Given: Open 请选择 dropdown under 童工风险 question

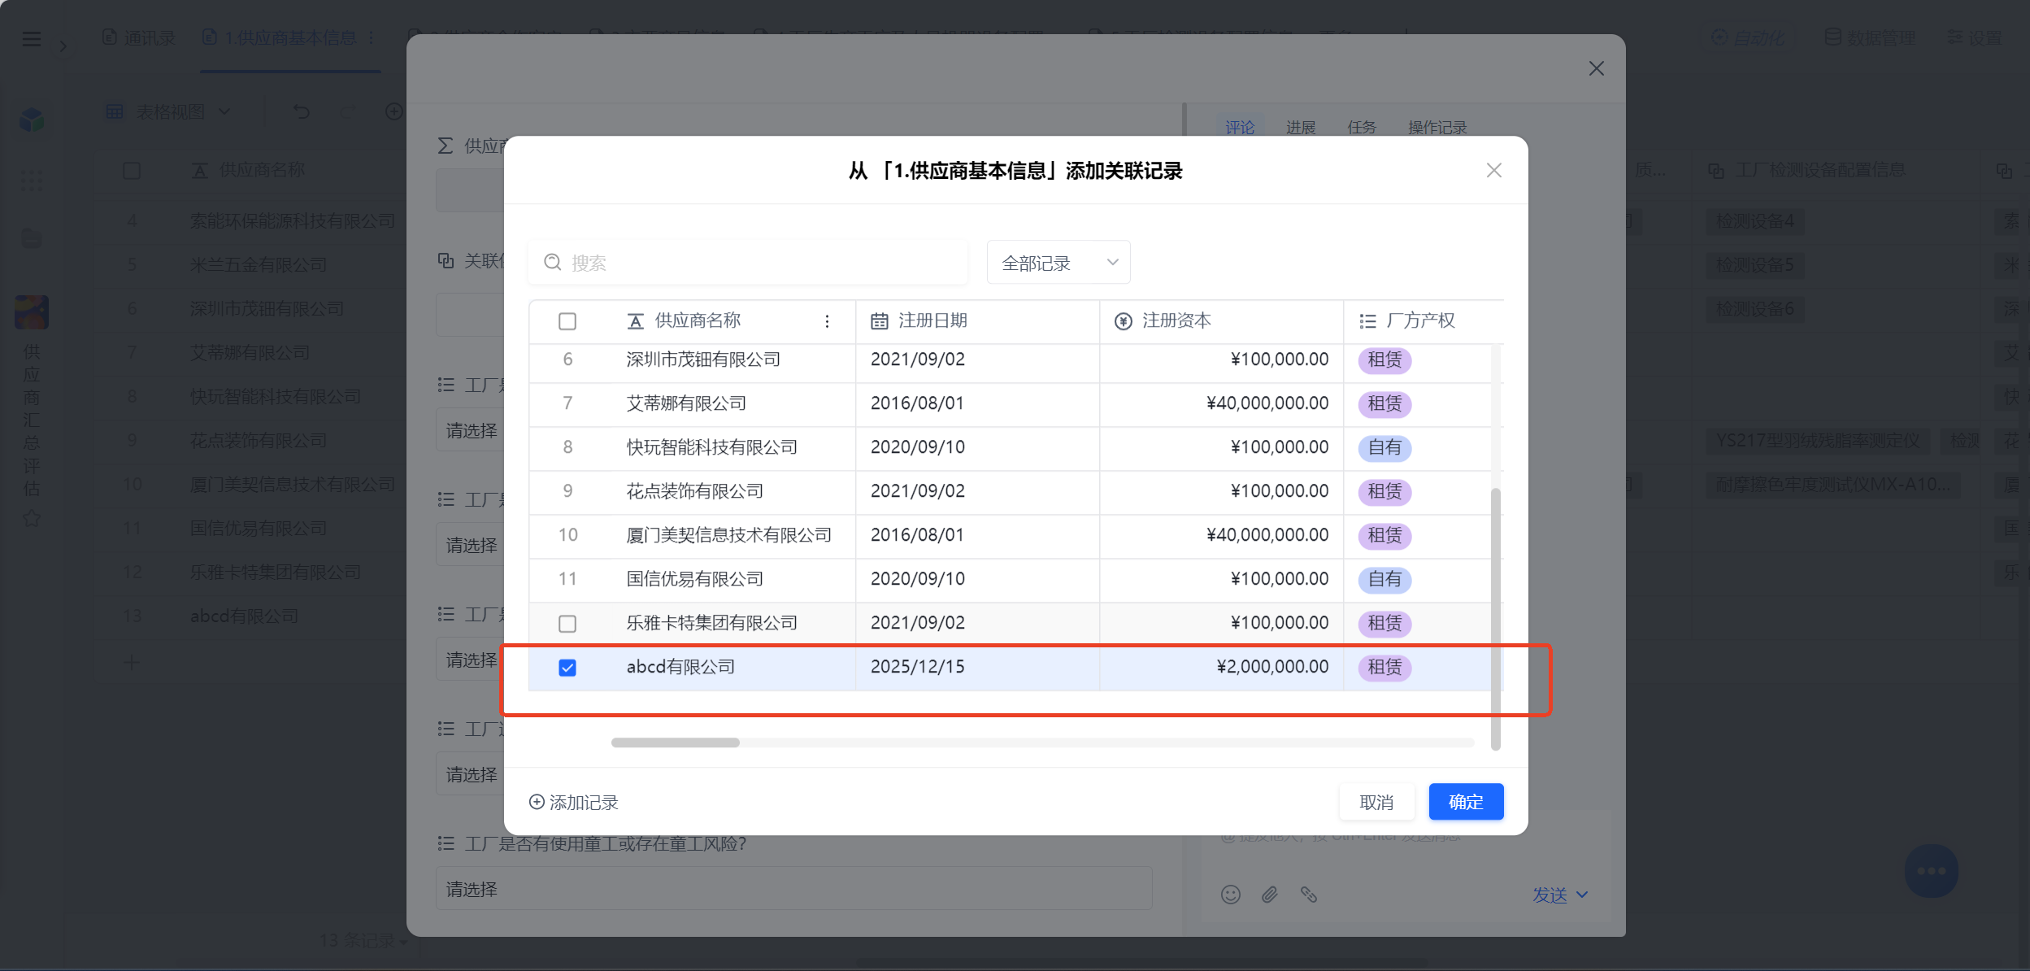Looking at the screenshot, I should click(x=793, y=889).
